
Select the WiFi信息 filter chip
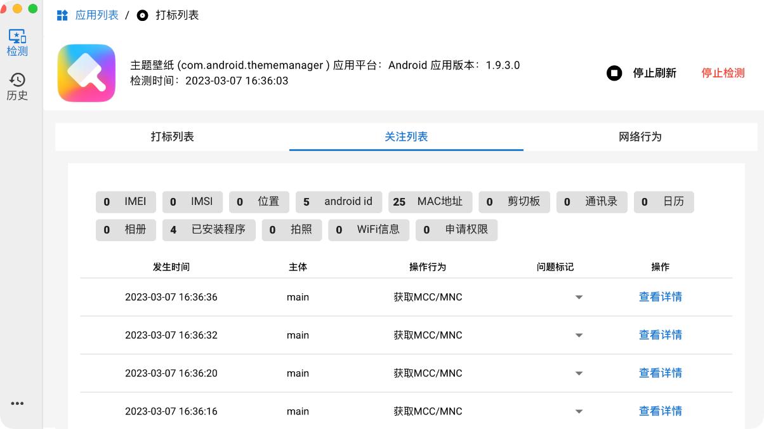369,230
